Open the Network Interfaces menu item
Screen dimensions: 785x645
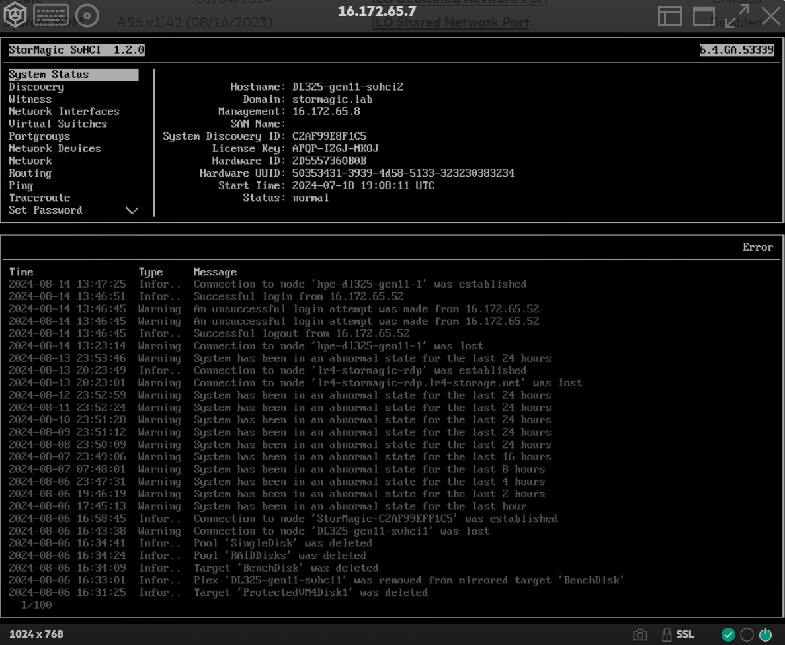64,112
